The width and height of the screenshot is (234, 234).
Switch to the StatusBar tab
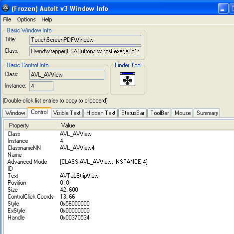point(133,113)
